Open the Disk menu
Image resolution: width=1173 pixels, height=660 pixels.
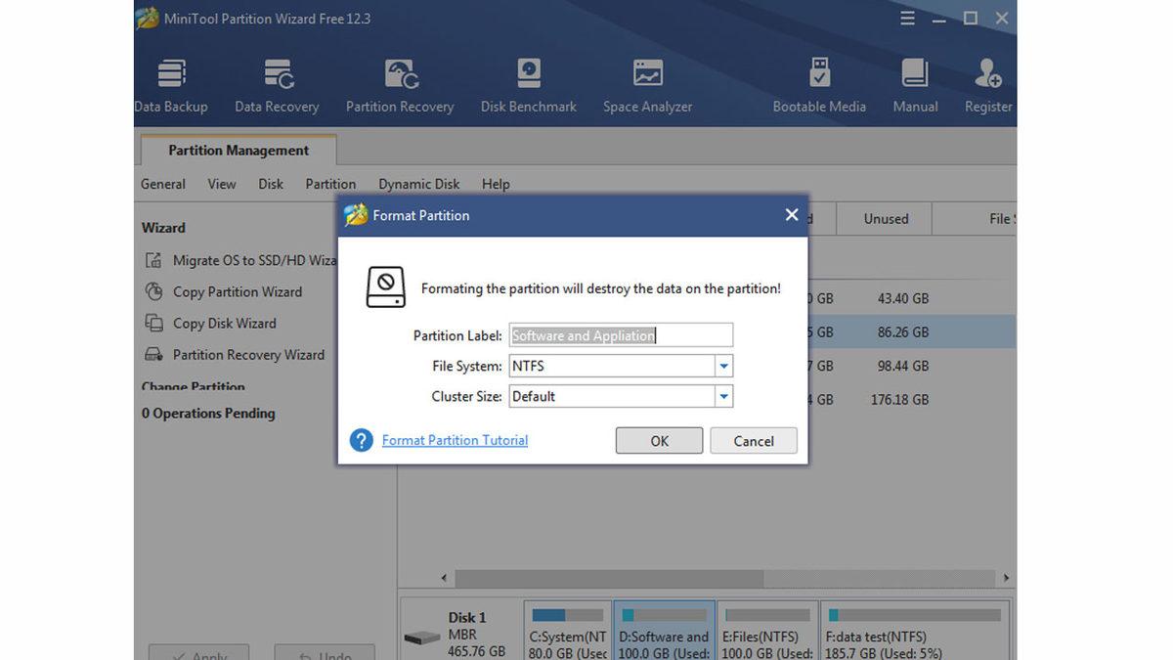270,184
